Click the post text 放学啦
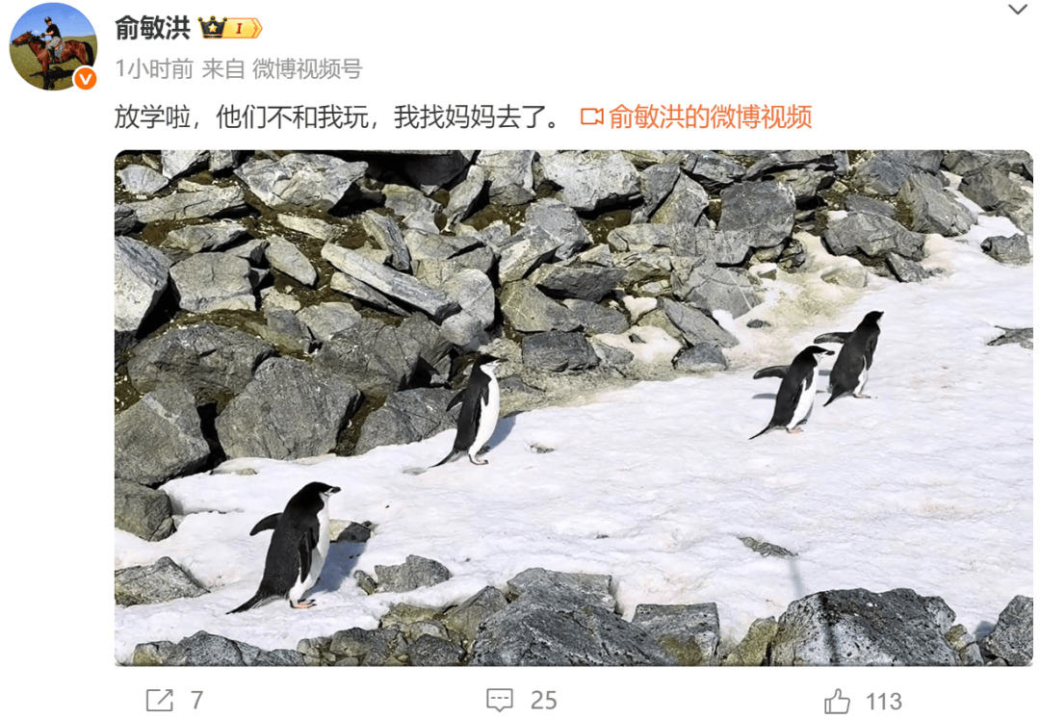Viewport: 1040px width, 719px height. 152,116
